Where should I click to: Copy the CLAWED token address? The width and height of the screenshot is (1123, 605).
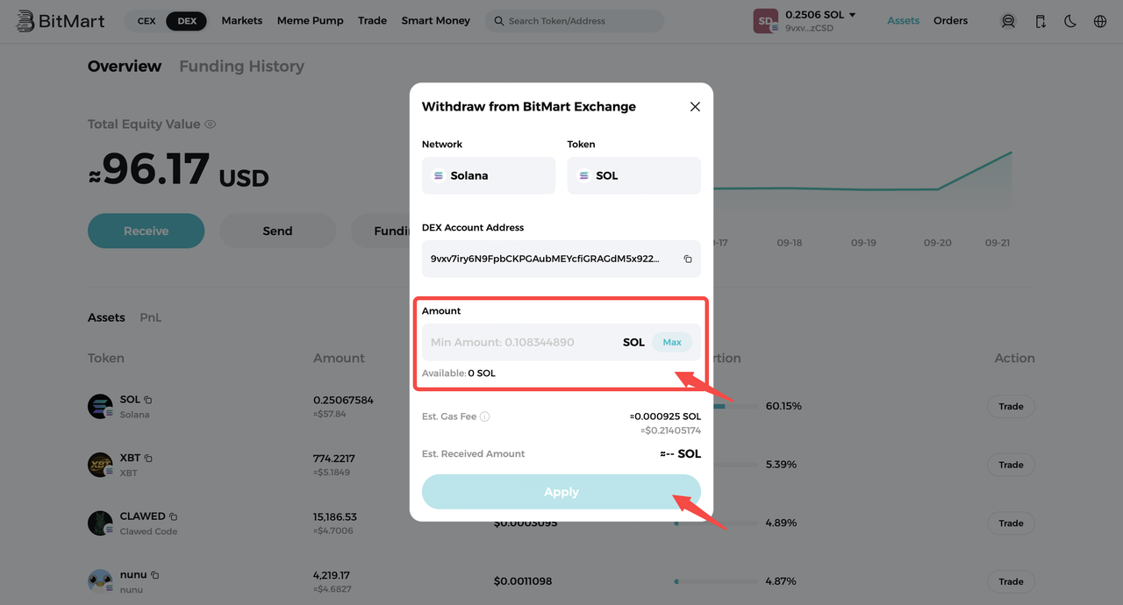coord(173,516)
